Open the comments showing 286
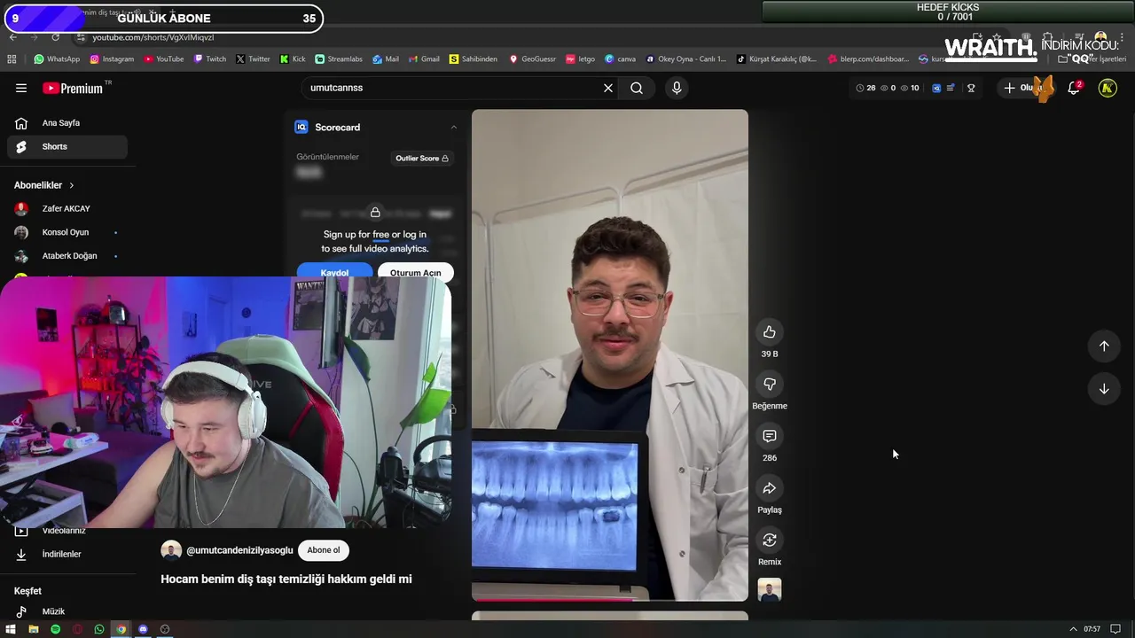1135x638 pixels. point(770,436)
